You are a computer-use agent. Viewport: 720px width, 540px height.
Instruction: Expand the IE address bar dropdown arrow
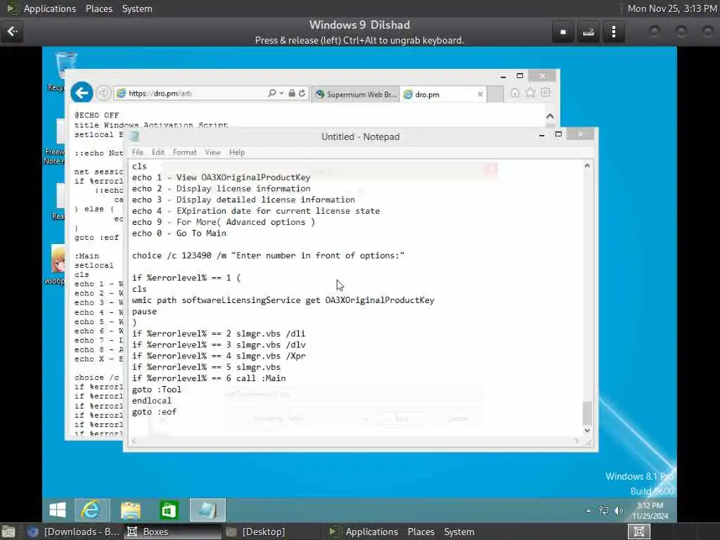[x=281, y=94]
